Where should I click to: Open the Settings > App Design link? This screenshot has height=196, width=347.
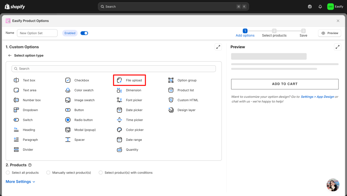coord(317,97)
